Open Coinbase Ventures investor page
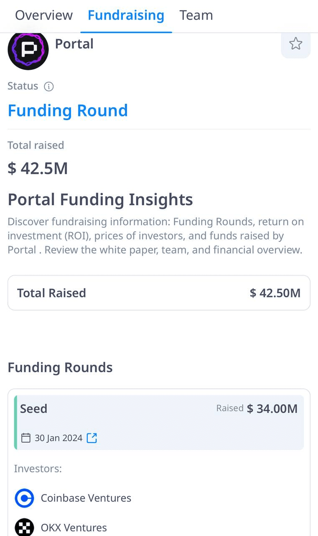 [x=86, y=498]
